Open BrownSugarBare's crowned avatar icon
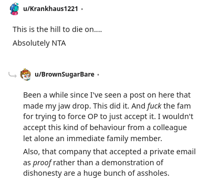 26,74
